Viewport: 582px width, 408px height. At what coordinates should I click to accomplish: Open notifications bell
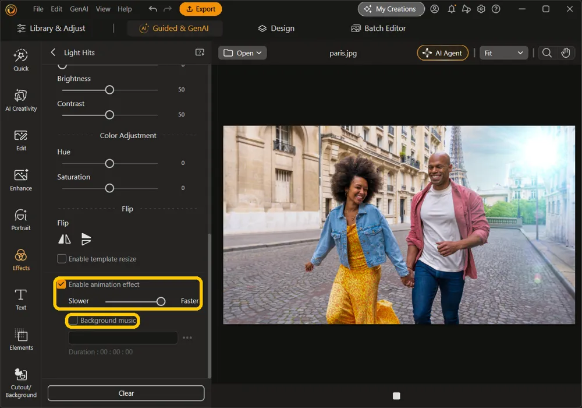click(451, 9)
